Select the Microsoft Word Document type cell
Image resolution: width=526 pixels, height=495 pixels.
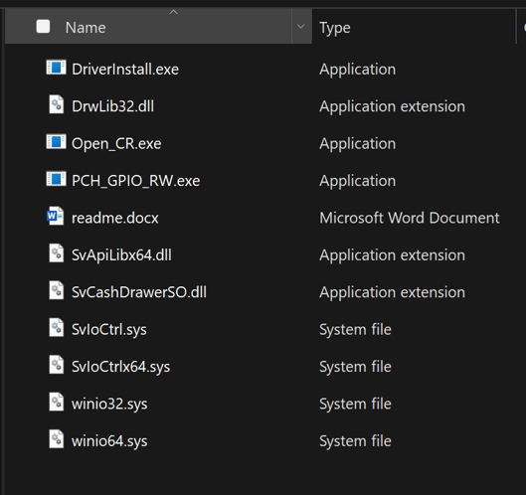(x=410, y=218)
